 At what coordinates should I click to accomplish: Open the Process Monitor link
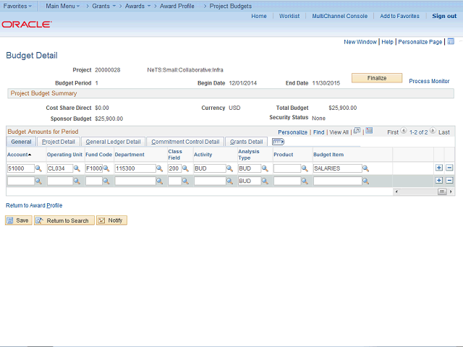tap(429, 82)
